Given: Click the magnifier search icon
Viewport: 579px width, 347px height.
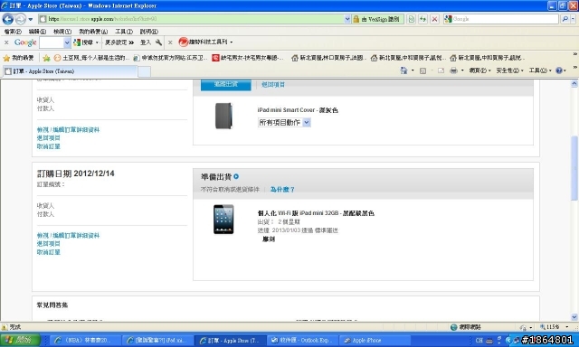Looking at the screenshot, I should 565,19.
